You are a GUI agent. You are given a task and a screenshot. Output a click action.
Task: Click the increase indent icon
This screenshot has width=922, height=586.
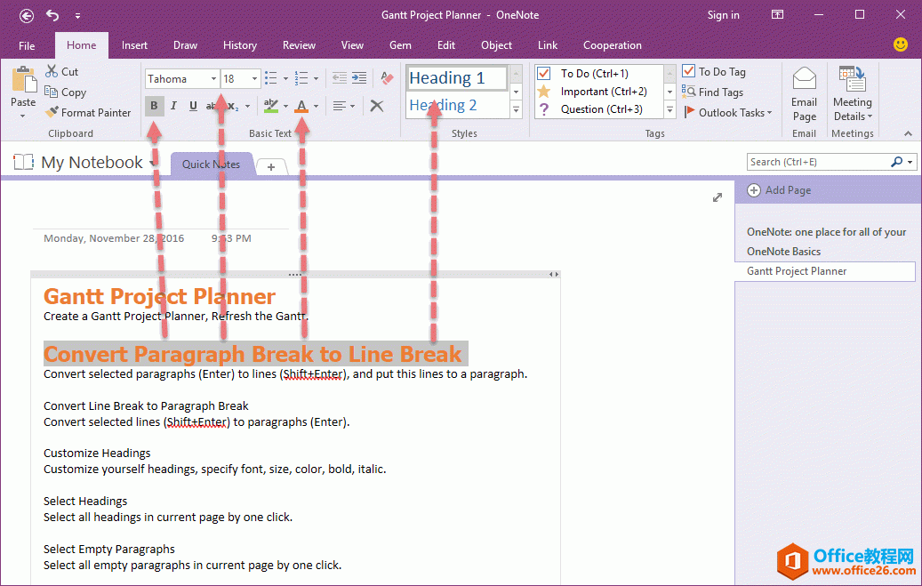pos(358,77)
